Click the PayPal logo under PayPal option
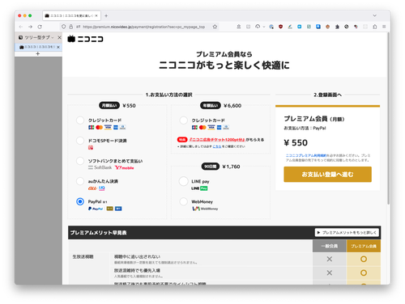Viewport: 405px width, 304px height. 96,209
